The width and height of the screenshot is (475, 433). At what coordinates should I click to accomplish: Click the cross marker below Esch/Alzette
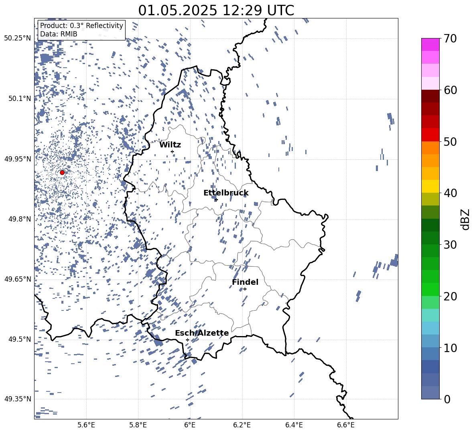tap(187, 340)
